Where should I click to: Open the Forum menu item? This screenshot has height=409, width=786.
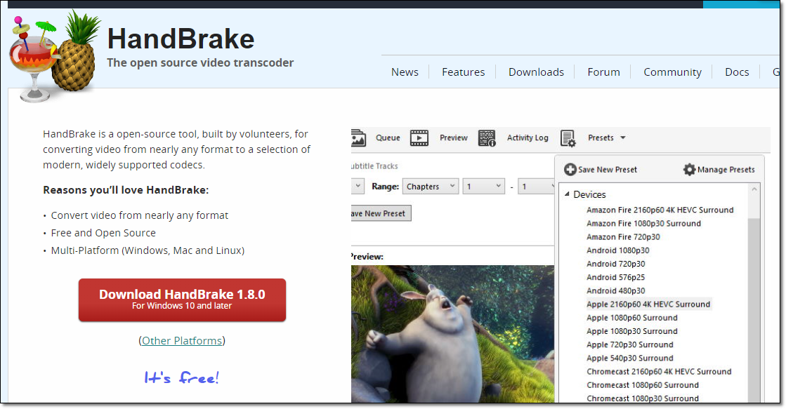(x=603, y=72)
